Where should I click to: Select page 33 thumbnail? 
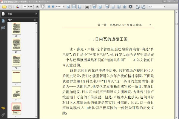[16, 109]
